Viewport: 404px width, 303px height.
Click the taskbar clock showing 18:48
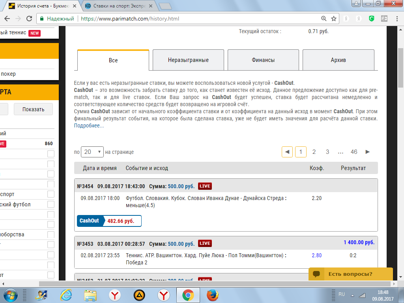point(383,296)
